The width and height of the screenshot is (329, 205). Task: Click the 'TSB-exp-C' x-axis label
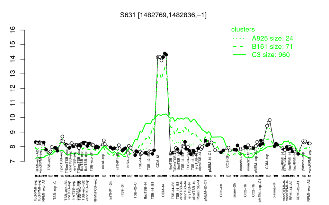click(55, 190)
